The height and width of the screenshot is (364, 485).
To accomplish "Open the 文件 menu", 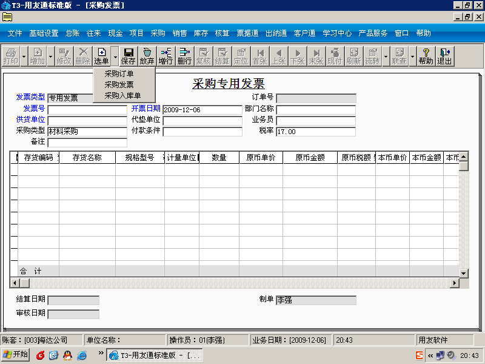I will 15,33.
